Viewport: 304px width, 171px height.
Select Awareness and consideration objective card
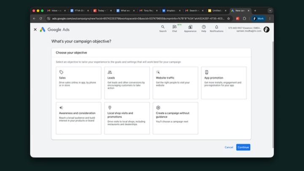pyautogui.click(x=79, y=118)
